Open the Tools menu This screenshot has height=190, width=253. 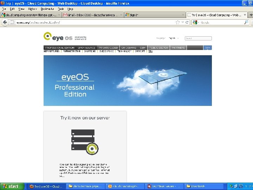(x=61, y=9)
